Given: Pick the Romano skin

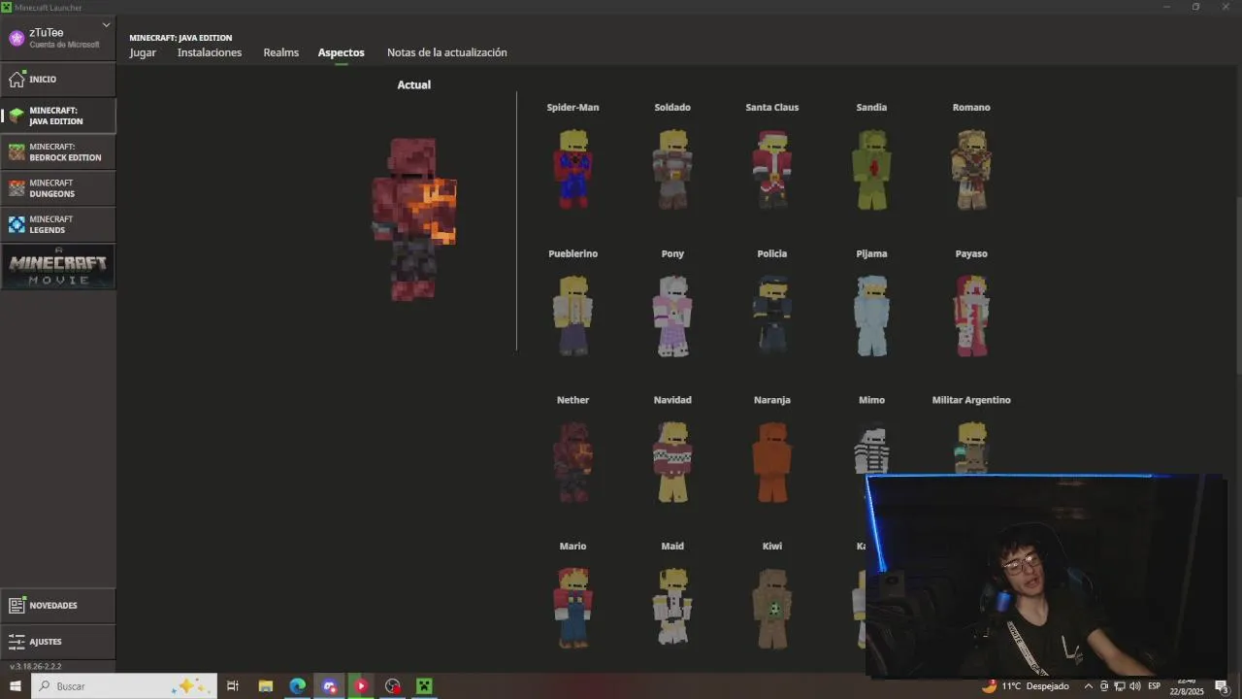Looking at the screenshot, I should (x=971, y=169).
